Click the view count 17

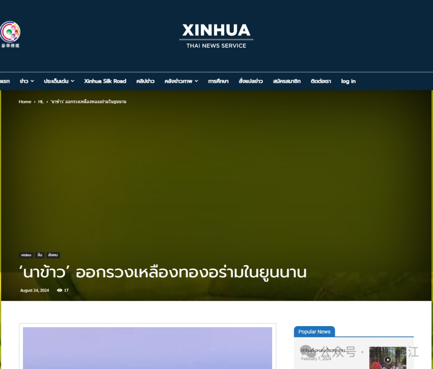[66, 290]
